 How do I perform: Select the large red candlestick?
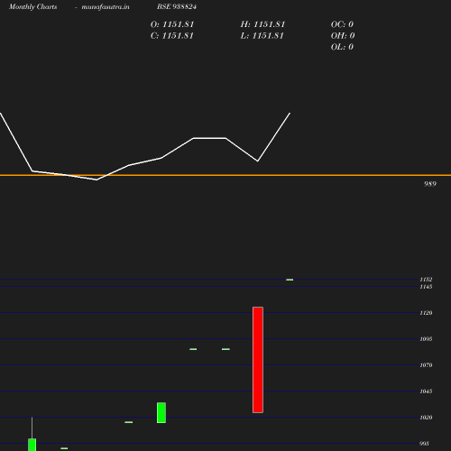[x=258, y=360]
